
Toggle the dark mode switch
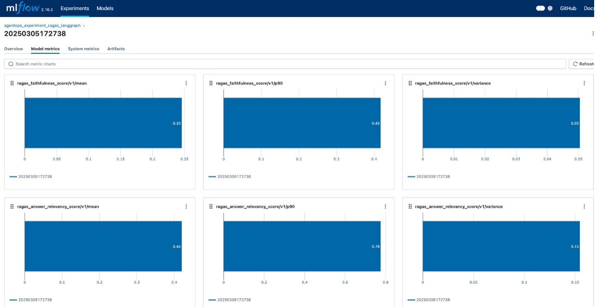[541, 8]
